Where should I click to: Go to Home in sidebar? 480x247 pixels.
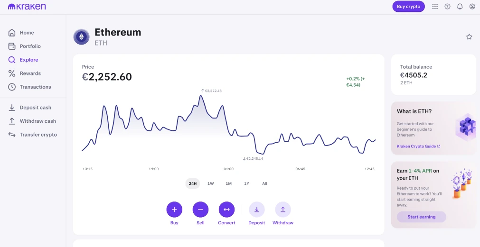(x=27, y=33)
